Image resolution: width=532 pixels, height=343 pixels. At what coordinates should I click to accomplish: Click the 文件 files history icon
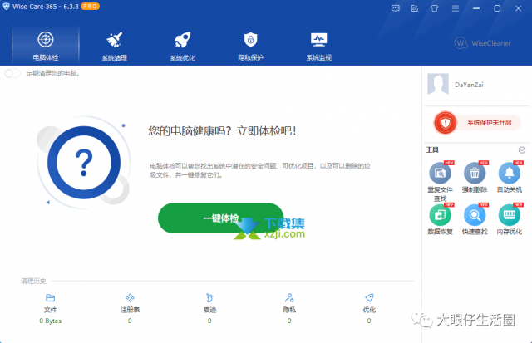pos(50,298)
